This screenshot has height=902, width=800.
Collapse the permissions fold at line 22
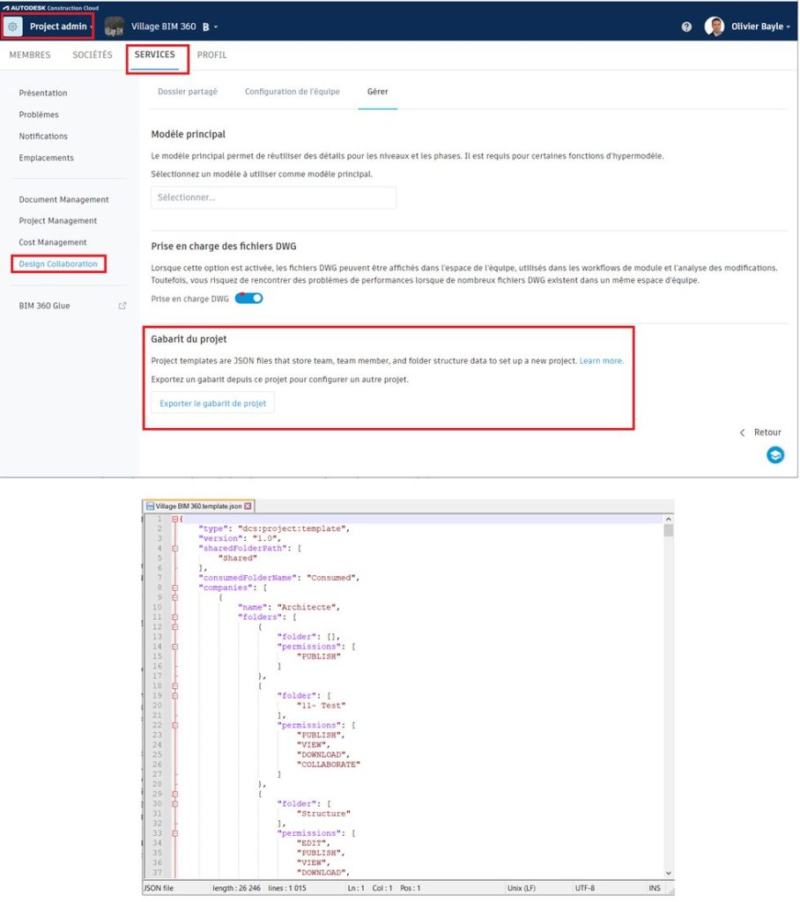coord(175,726)
